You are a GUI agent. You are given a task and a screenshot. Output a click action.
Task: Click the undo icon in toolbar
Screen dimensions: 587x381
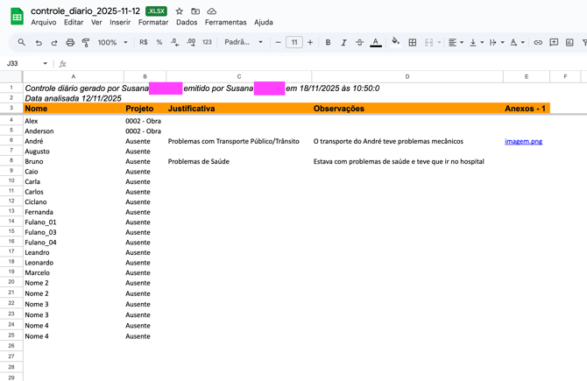coord(39,42)
